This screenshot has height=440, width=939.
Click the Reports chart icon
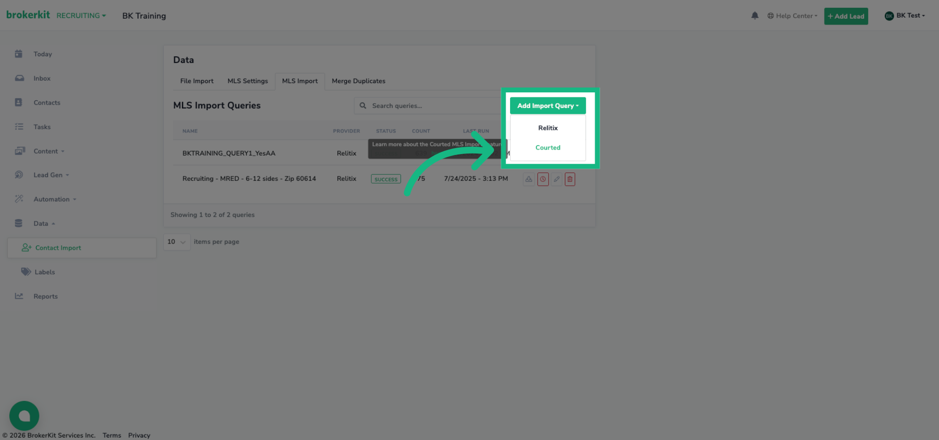[19, 296]
